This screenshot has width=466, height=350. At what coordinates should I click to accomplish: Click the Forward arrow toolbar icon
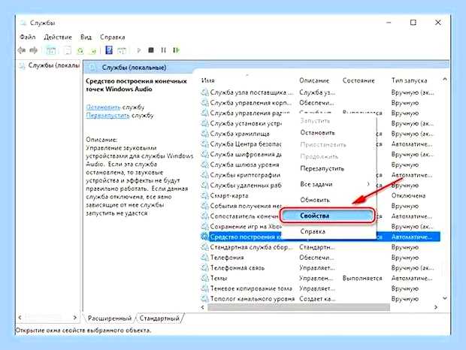[x=34, y=50]
